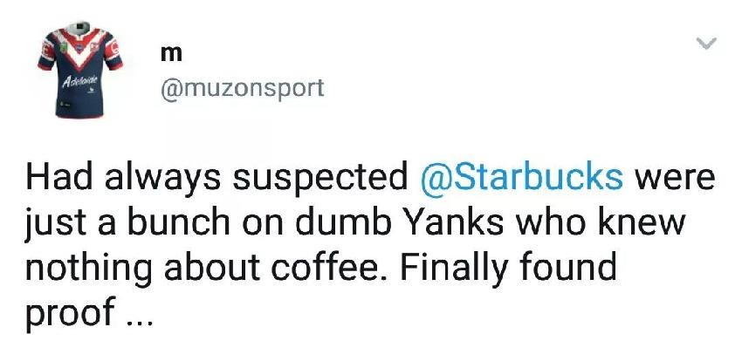The image size is (742, 354).
Task: Open the tweet options chevron menu
Action: 706,44
